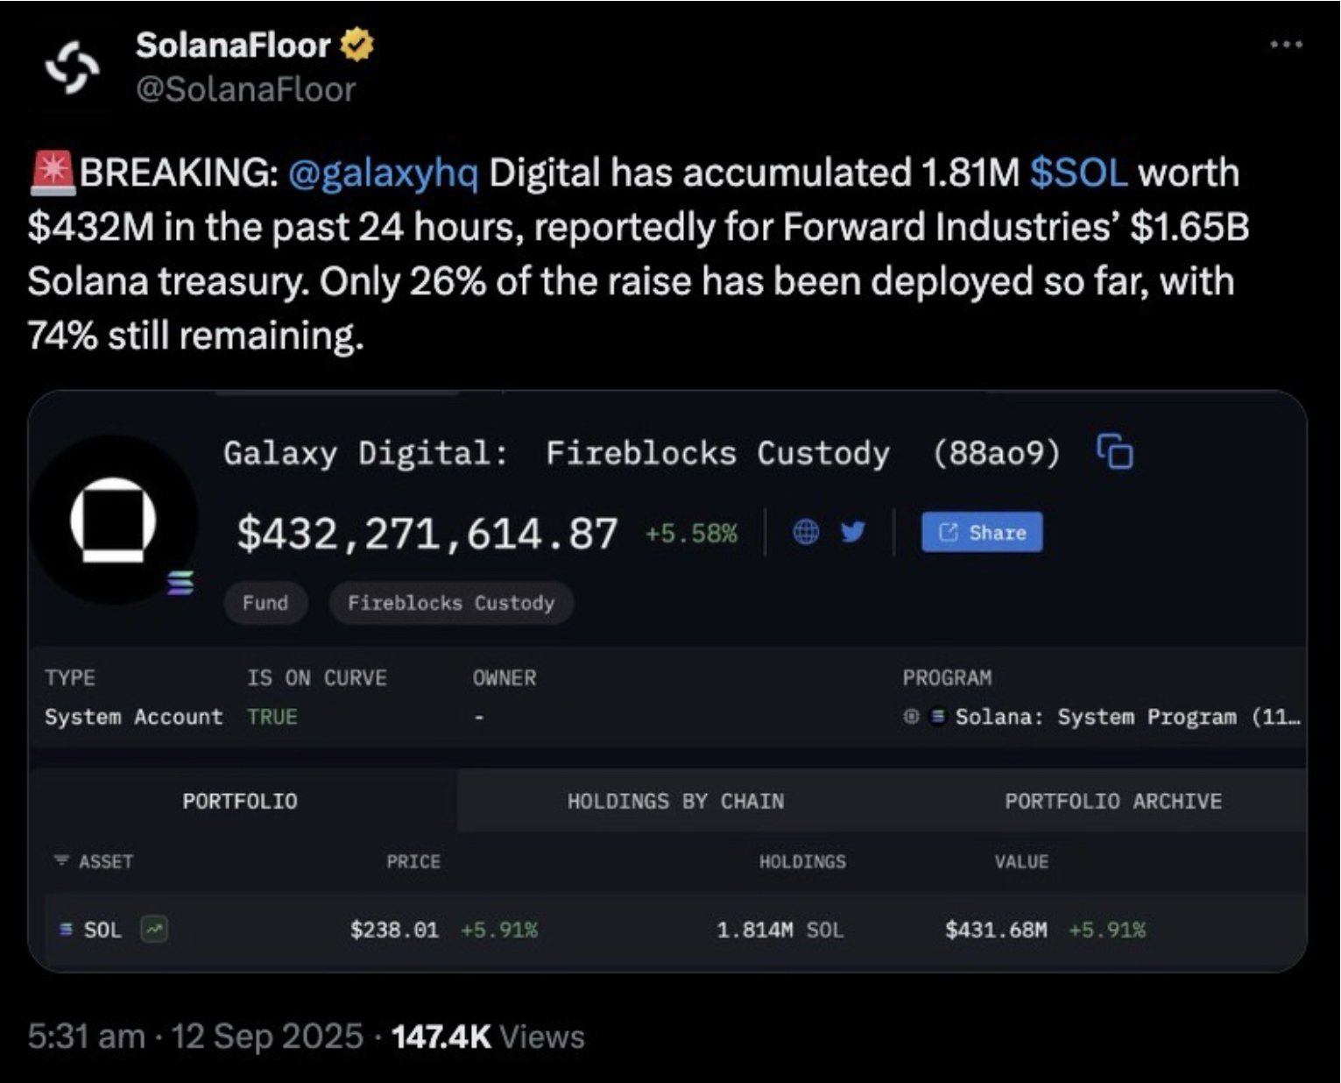Viewport: 1341px width, 1083px height.
Task: Switch to the HOLDINGS BY CHAIN tab
Action: click(674, 800)
